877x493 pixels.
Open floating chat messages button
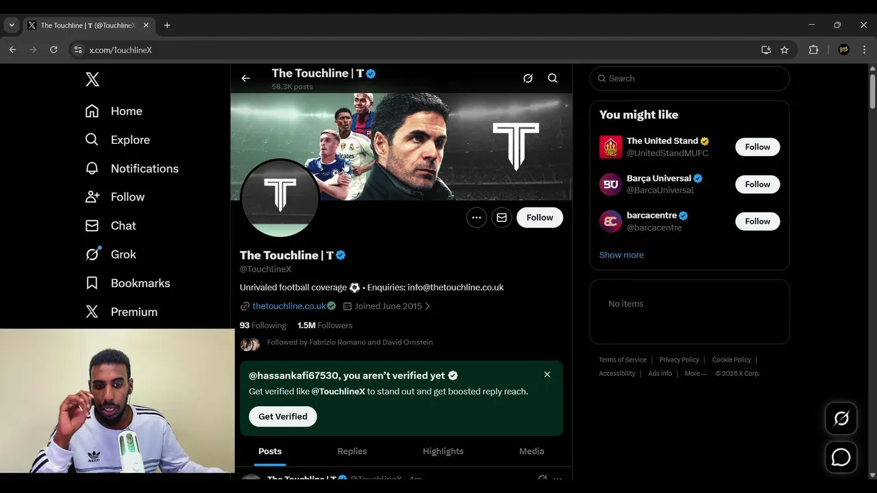point(841,457)
